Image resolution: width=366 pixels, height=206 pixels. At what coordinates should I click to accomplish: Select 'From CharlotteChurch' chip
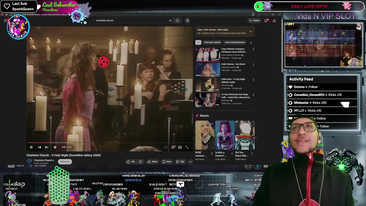235,42
